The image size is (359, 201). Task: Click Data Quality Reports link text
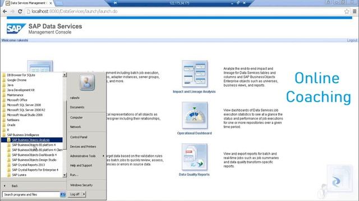click(x=194, y=175)
